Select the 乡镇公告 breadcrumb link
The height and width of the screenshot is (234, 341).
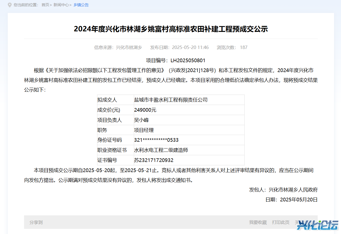(81, 5)
